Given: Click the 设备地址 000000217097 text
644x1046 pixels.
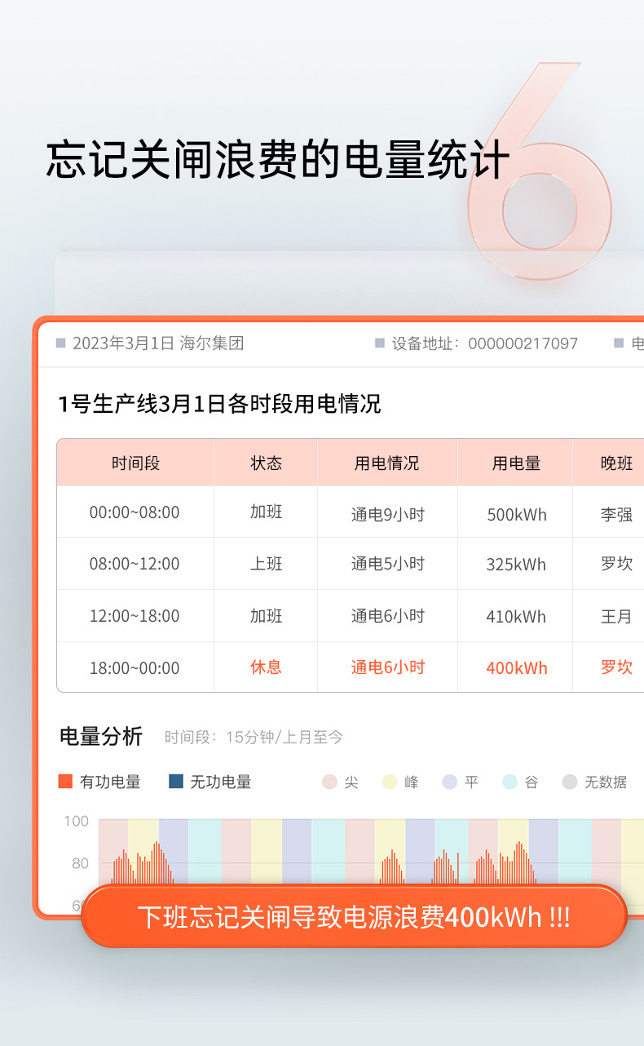Looking at the screenshot, I should click(485, 343).
